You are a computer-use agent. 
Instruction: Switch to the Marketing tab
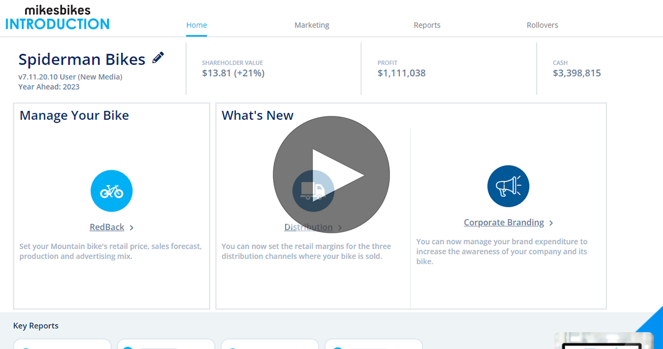pyautogui.click(x=312, y=25)
